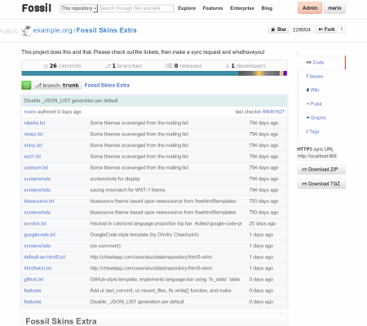Select the HTTPS sync URL field
367x326 pixels.
tap(317, 156)
